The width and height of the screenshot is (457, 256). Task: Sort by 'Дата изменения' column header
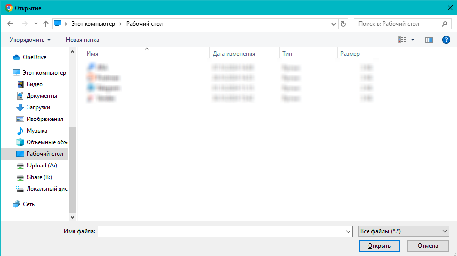click(x=234, y=54)
